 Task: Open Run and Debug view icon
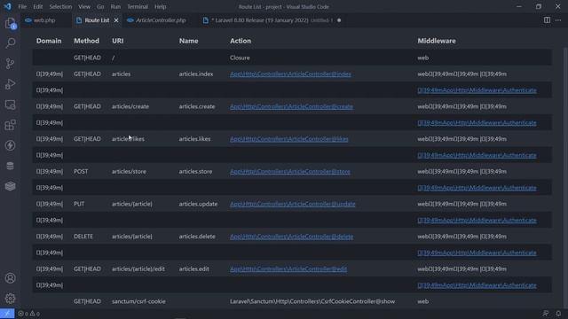pyautogui.click(x=10, y=84)
